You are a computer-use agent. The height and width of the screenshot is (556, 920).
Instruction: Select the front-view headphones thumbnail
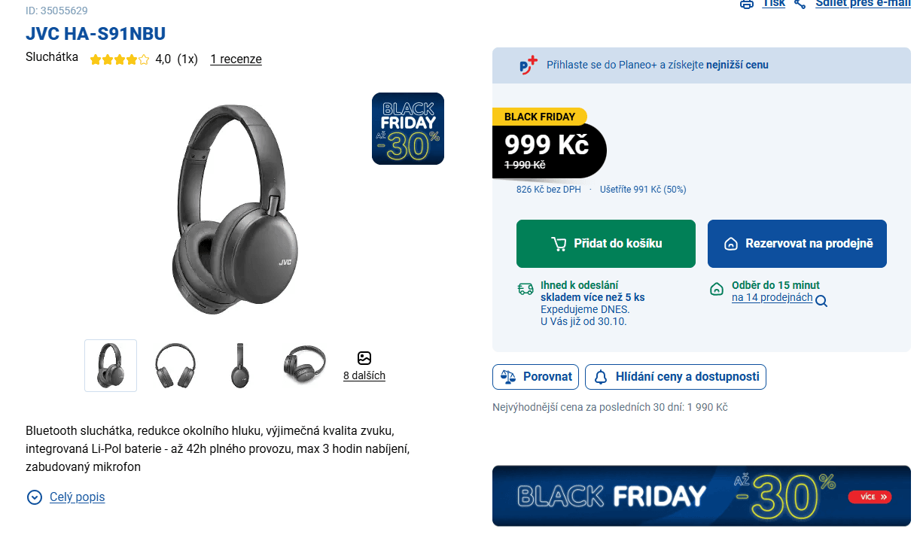tap(175, 366)
